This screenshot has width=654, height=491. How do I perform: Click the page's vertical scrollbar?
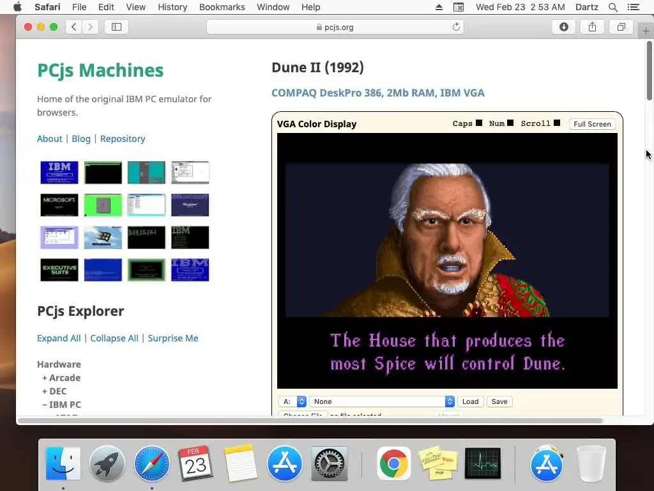click(649, 71)
